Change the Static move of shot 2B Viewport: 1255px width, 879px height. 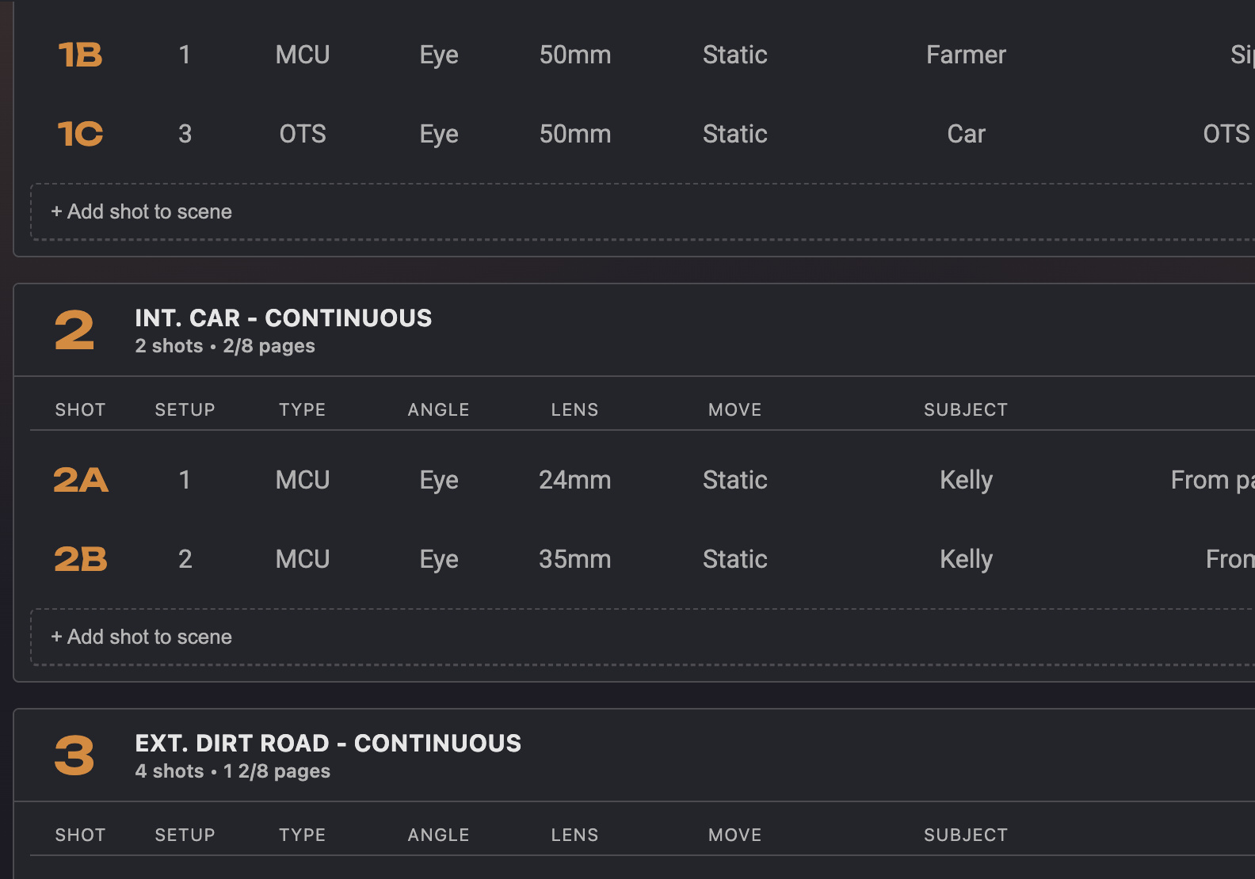tap(734, 559)
